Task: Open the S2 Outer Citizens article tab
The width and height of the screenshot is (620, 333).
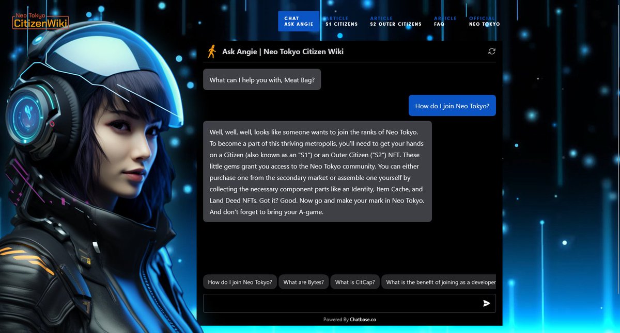Action: click(396, 21)
